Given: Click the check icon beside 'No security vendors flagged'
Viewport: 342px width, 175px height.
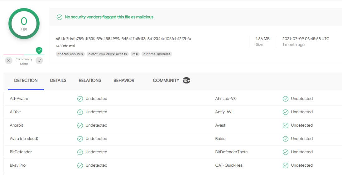Looking at the screenshot, I should (x=59, y=17).
